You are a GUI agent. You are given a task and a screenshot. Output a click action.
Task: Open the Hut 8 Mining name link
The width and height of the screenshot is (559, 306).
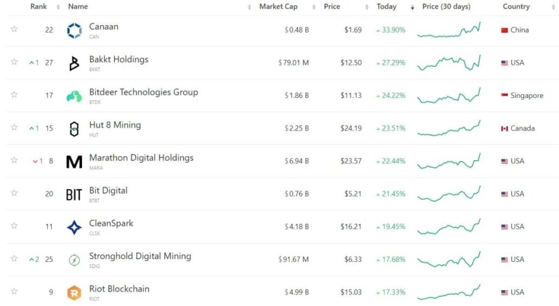tap(115, 125)
